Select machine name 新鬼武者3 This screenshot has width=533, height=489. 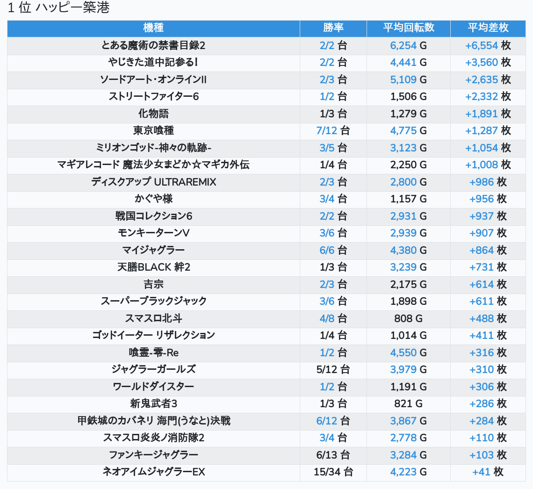click(x=153, y=404)
